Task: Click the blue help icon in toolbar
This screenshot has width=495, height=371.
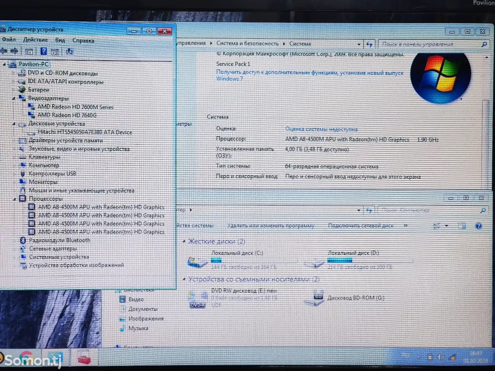Action: pos(44,51)
